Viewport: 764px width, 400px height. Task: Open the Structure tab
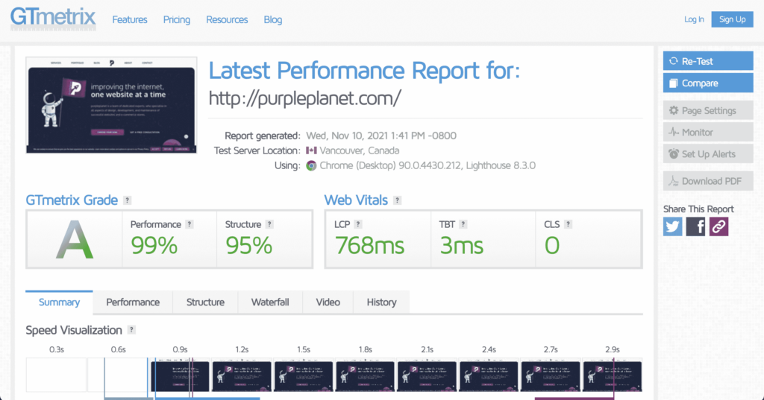pyautogui.click(x=205, y=302)
